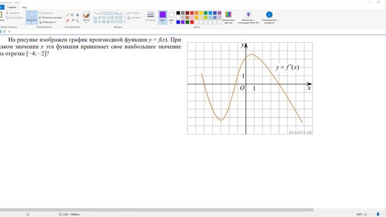Image resolution: width=386 pixels, height=217 pixels.
Task: Pick the custom blue swatch in bottom row
Action: click(x=178, y=22)
